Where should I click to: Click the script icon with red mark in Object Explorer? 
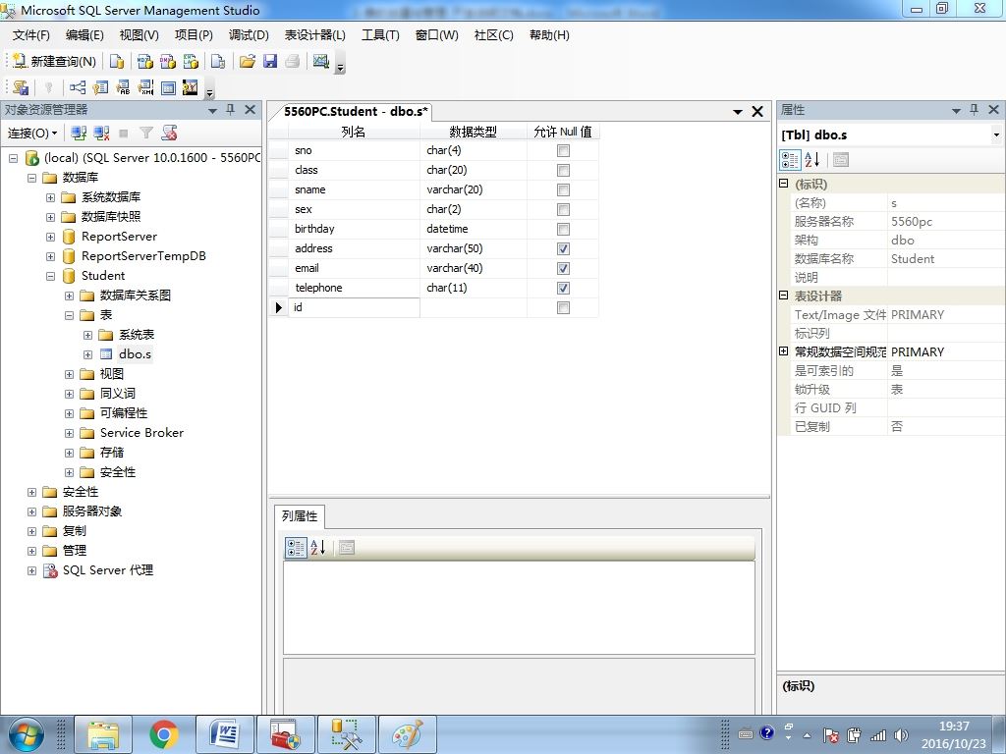coord(169,133)
